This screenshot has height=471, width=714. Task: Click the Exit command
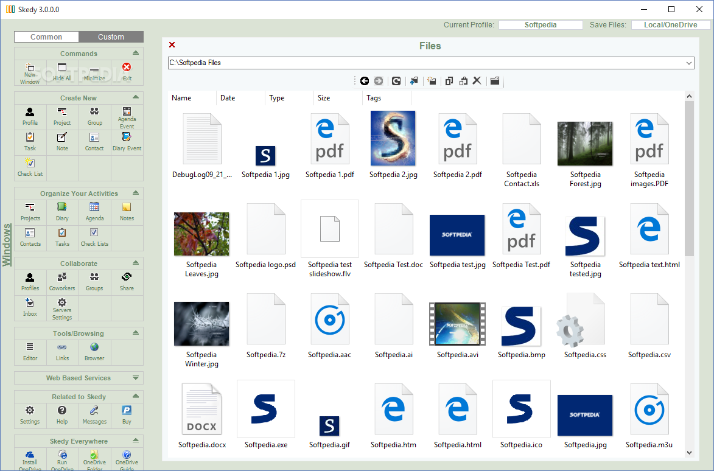pyautogui.click(x=127, y=73)
